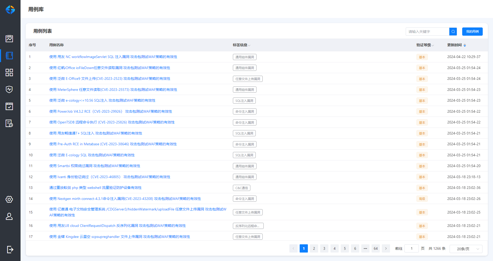The width and height of the screenshot is (493, 261).
Task: Expand the validation level filter dropdown
Action: 433,45
